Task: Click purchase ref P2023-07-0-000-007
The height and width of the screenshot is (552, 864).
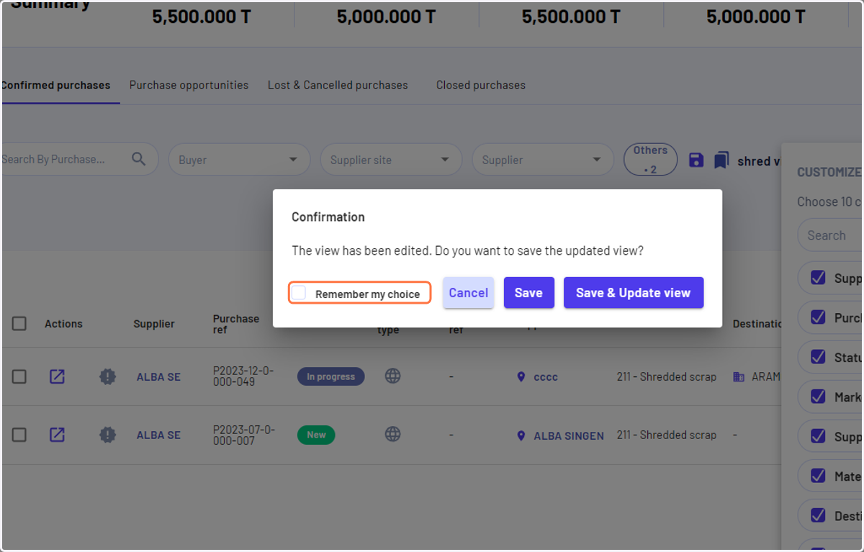Action: [244, 435]
